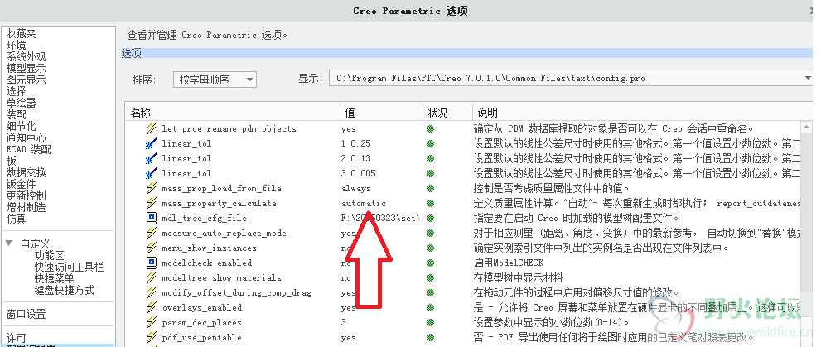Click green status dot in let_proe_rename_pdm_objects row
This screenshot has height=347, width=821.
[431, 128]
